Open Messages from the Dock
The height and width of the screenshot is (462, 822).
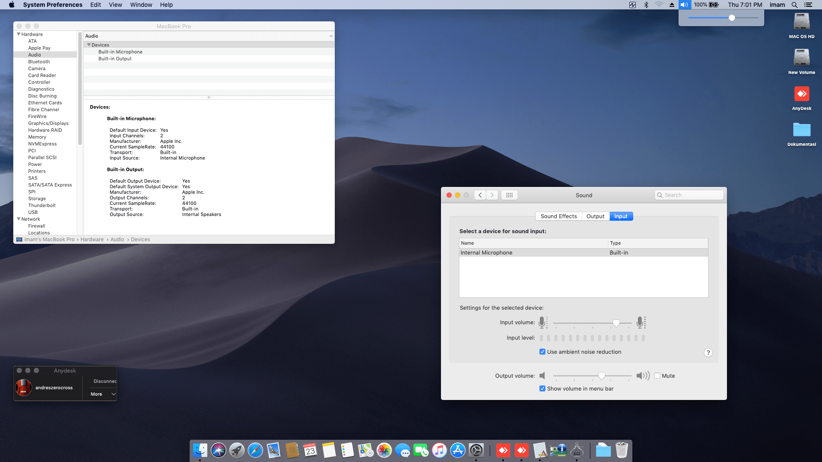click(402, 450)
